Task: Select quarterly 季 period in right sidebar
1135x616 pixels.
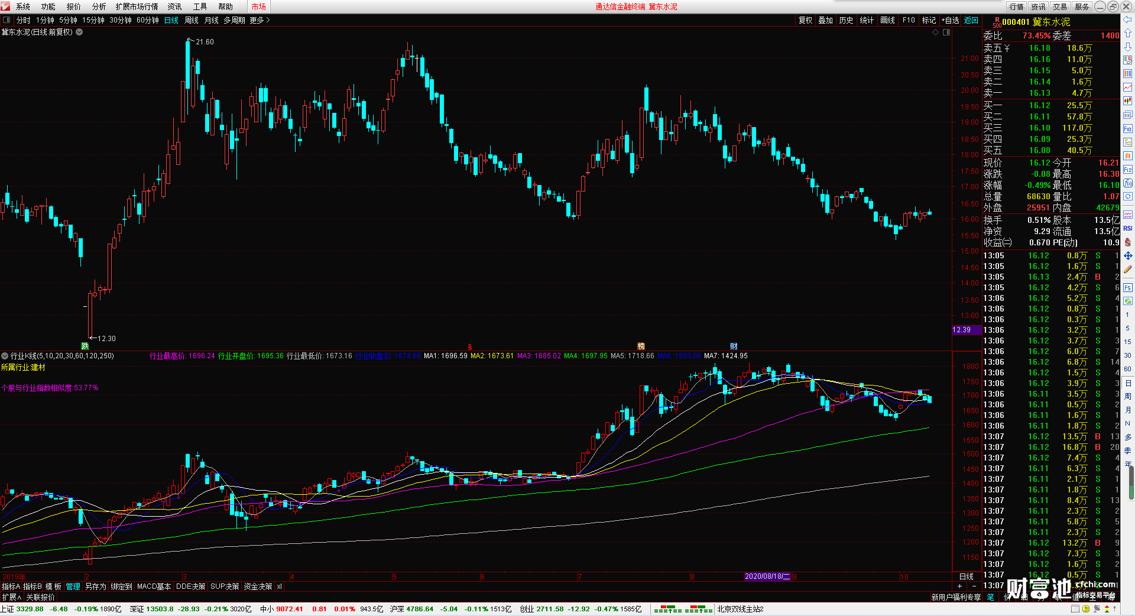Action: (x=1128, y=450)
